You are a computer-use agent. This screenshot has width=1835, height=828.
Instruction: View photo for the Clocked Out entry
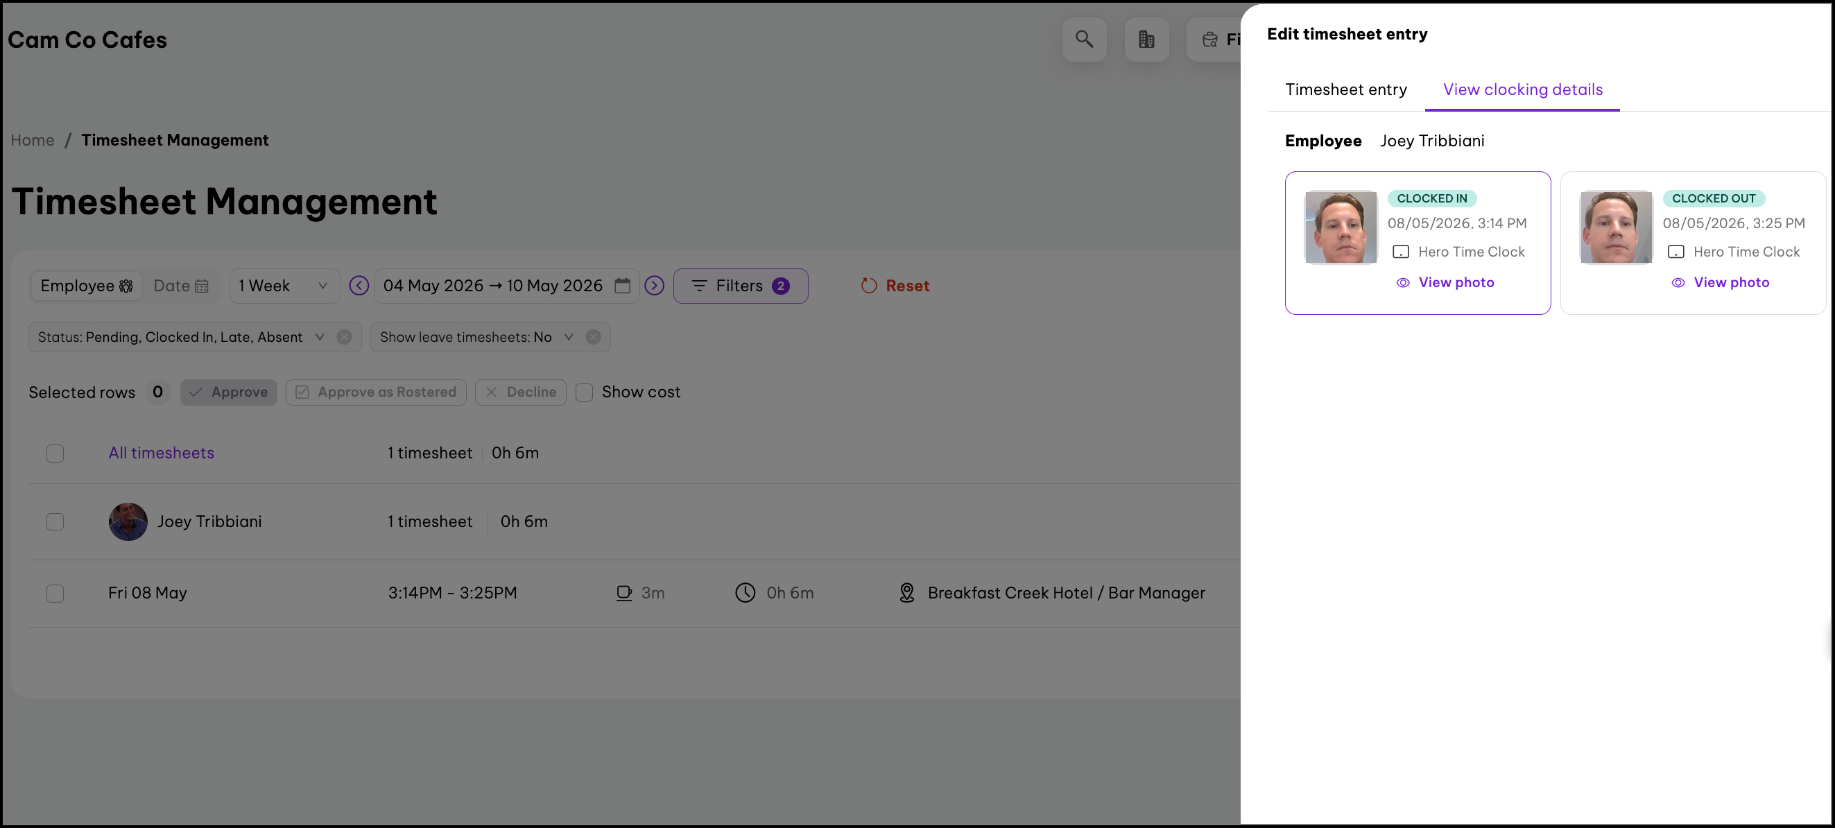tap(1721, 283)
